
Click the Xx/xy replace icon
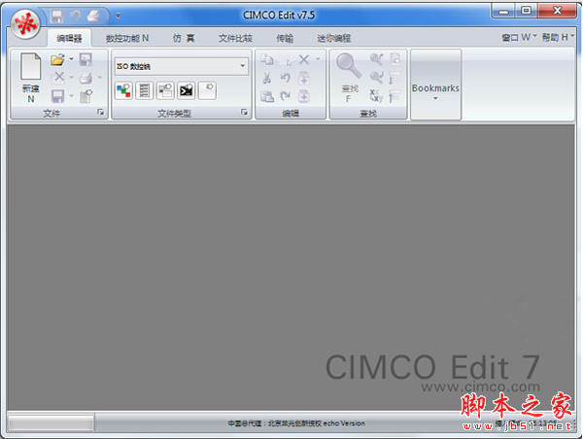[376, 96]
